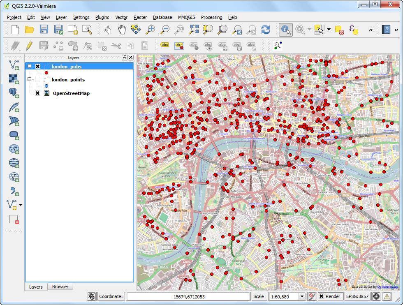
Task: Click the Save As floppy icon
Action: pyautogui.click(x=58, y=30)
